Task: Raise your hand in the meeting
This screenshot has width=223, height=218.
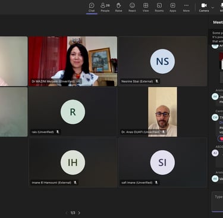Action: [x=118, y=7]
